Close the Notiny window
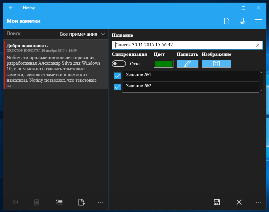Screen dimensions: 269x212 coord(258,8)
